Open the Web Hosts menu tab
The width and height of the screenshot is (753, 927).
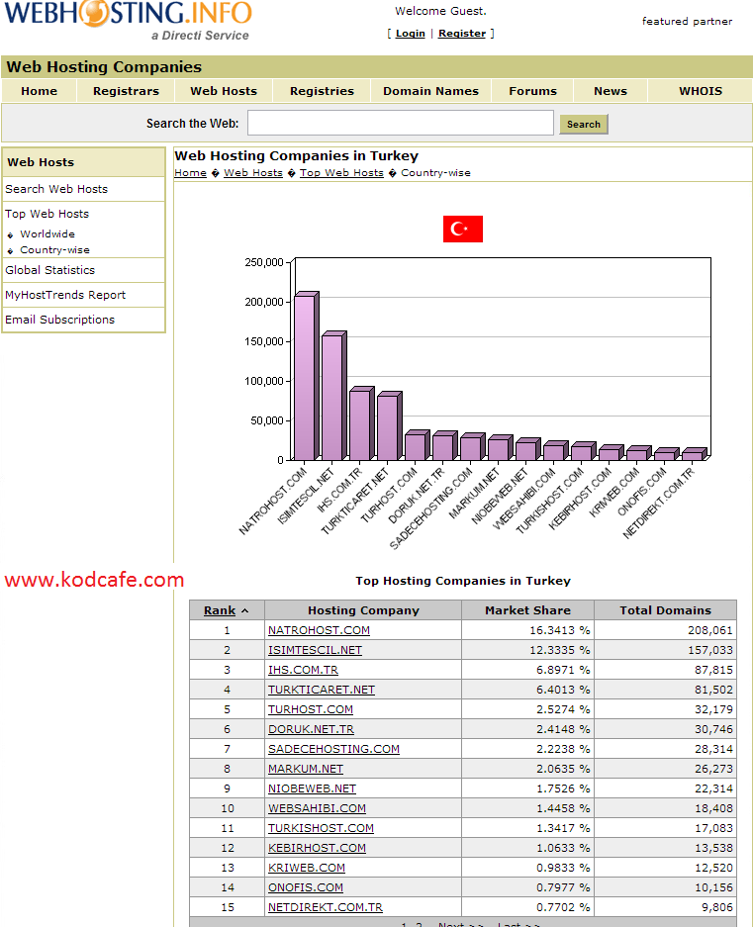224,91
